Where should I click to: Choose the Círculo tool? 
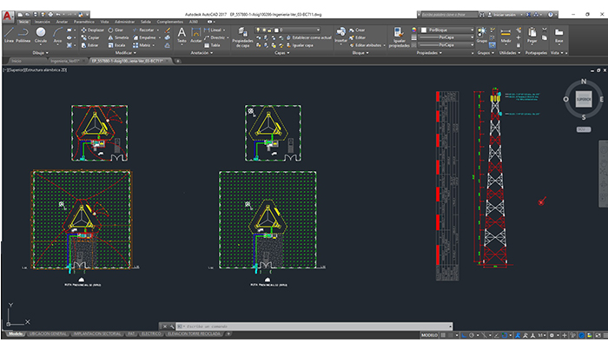(41, 34)
